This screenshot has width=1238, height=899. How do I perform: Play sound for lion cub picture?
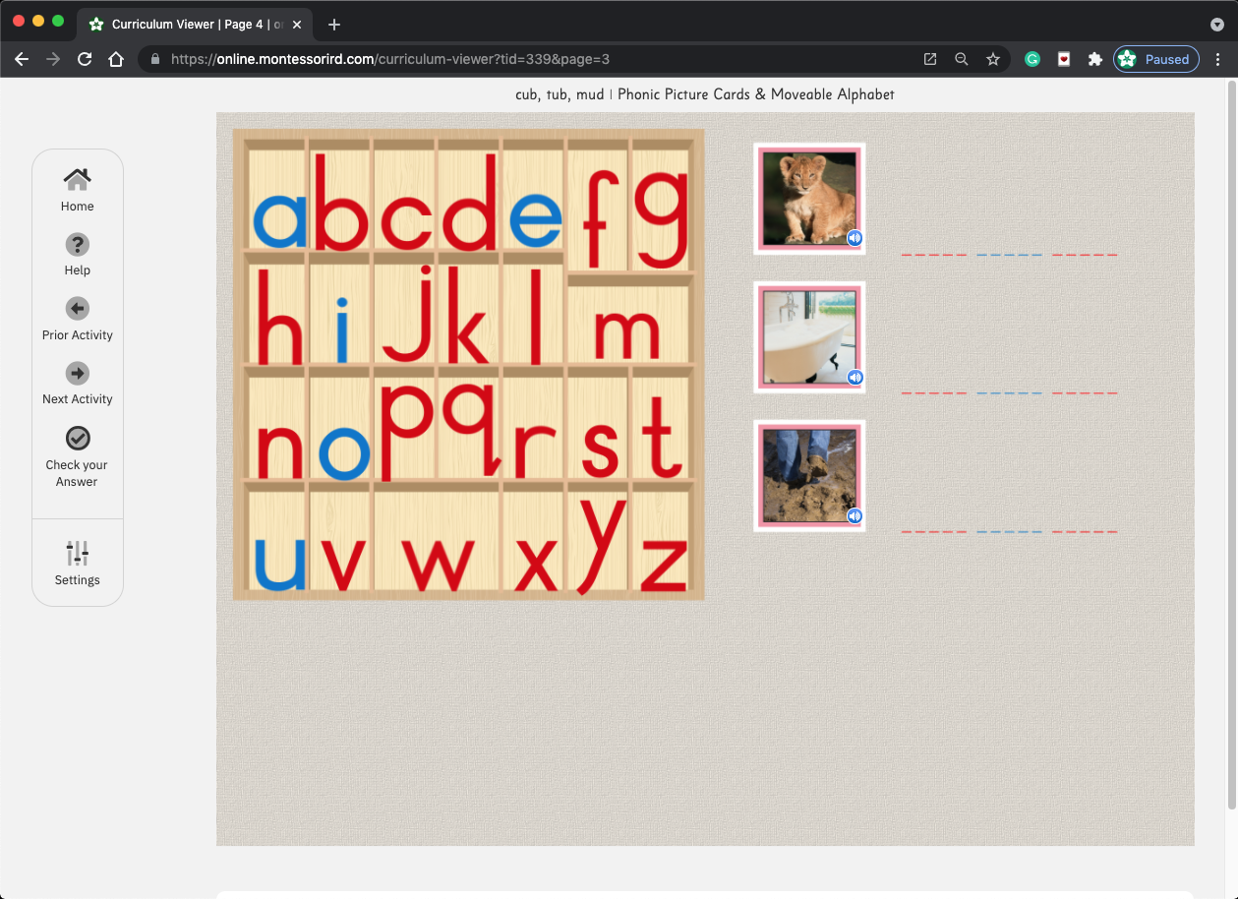tap(855, 237)
